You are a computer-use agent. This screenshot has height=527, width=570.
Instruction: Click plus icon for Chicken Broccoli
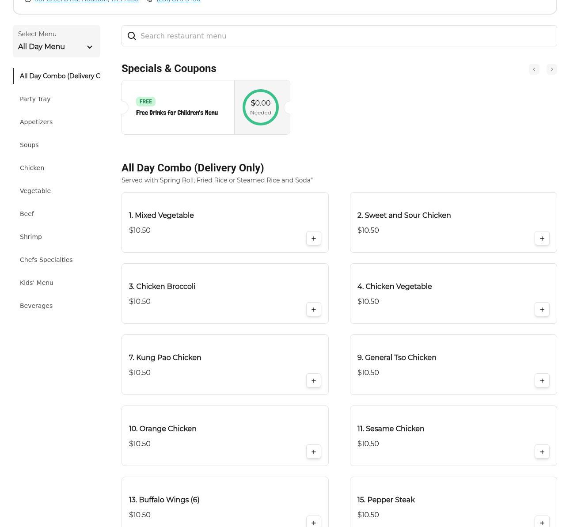coord(314,310)
